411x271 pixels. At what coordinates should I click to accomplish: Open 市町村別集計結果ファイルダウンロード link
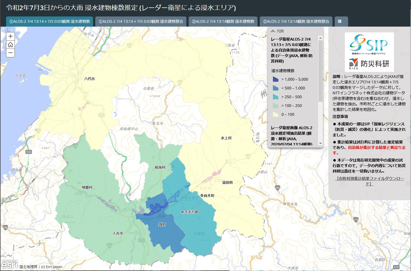tap(369, 181)
